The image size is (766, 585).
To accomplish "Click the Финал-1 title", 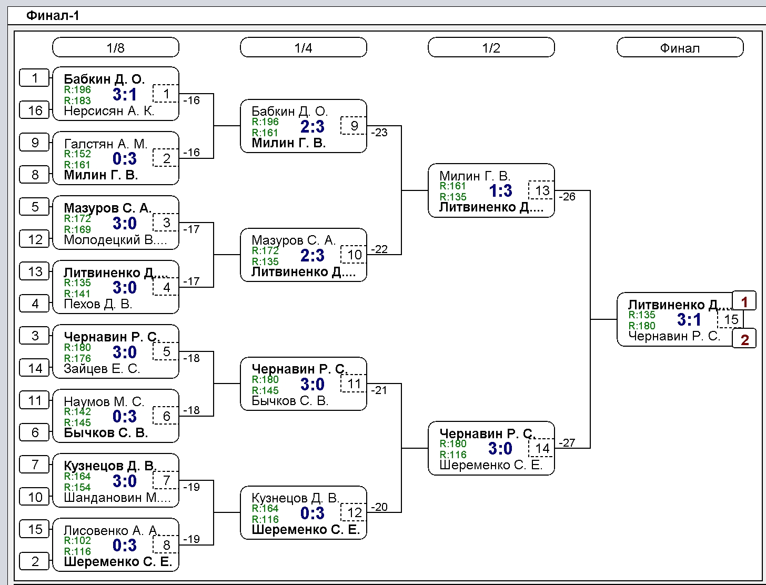I will tap(53, 15).
